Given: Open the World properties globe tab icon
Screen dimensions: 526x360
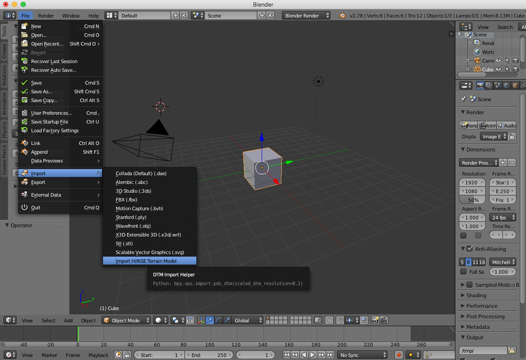Looking at the screenshot, I should 506,86.
